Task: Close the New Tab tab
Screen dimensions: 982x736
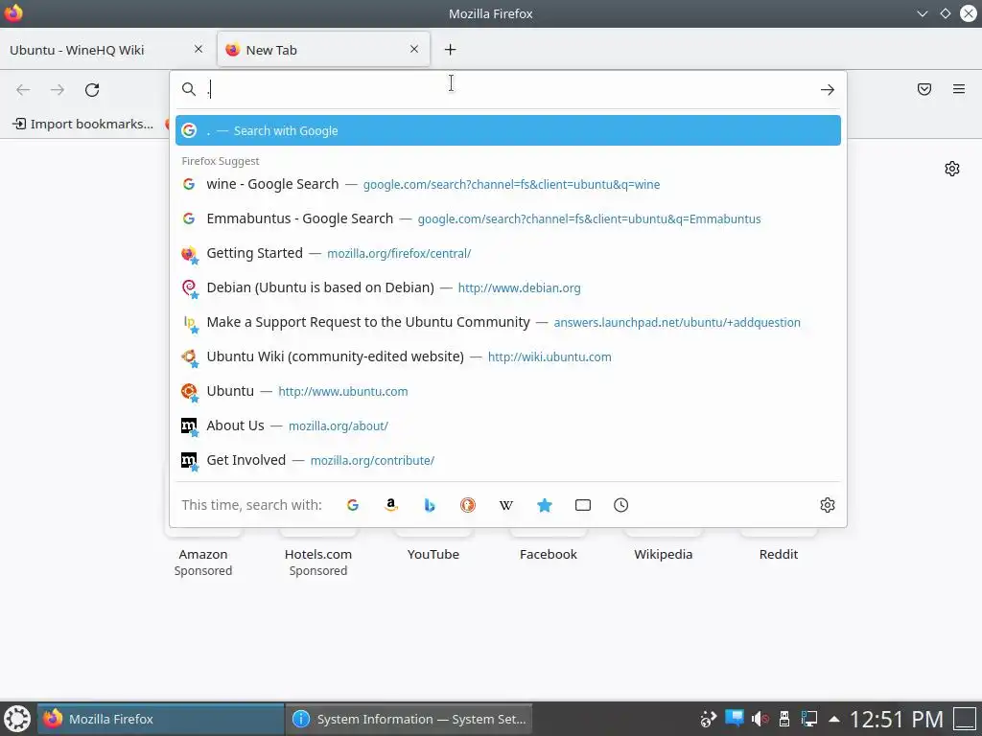Action: click(x=414, y=49)
